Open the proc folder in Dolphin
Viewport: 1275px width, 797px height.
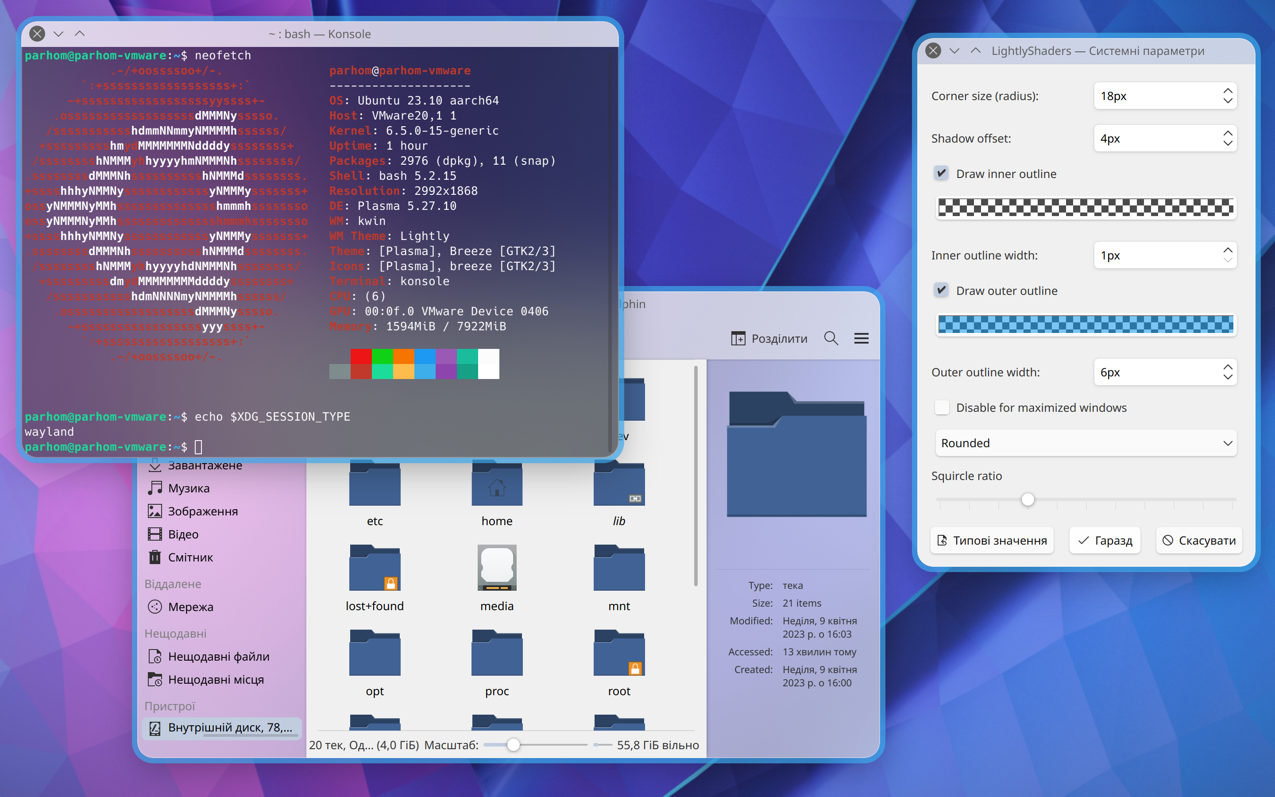pyautogui.click(x=497, y=662)
